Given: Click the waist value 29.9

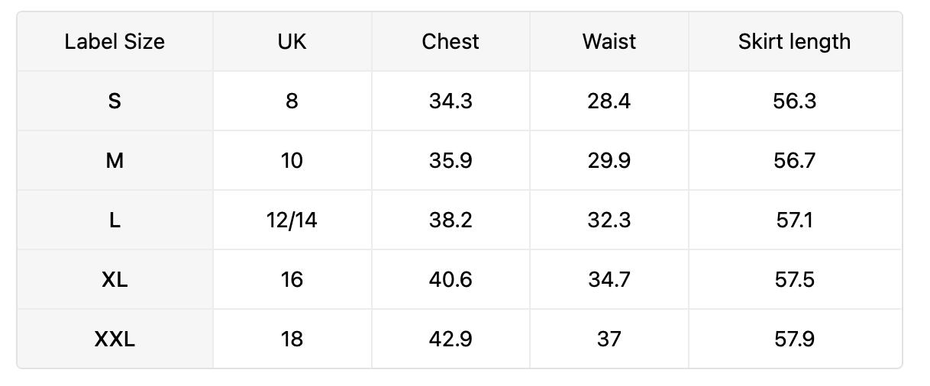Looking at the screenshot, I should coord(609,160).
